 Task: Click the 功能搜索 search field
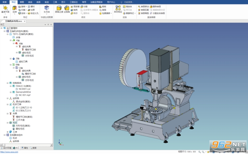click(x=129, y=2)
